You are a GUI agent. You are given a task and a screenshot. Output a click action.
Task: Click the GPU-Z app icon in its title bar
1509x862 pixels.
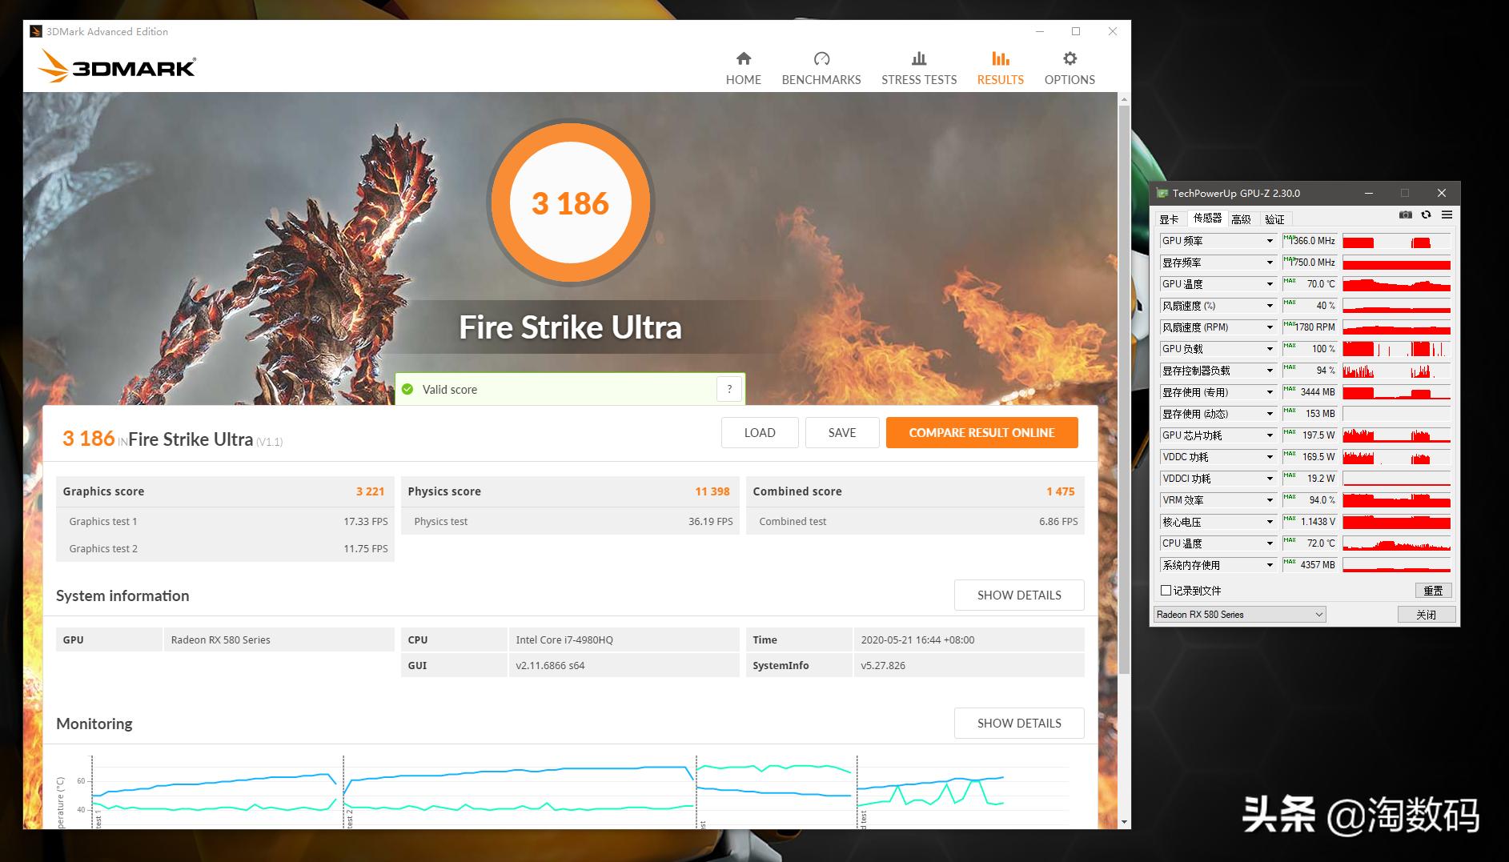1162,193
